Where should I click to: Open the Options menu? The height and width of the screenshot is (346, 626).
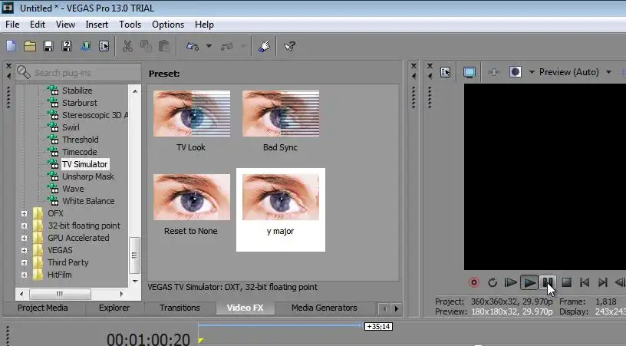coord(168,25)
